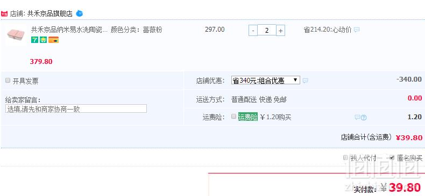Click the orange credit card icon
This screenshot has height=196, width=425.
coord(54,40)
